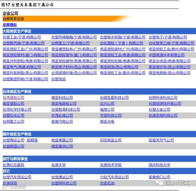Click 台塑胜高科技公司 link
Viewport: 196px width, 191px height.
click(x=66, y=110)
